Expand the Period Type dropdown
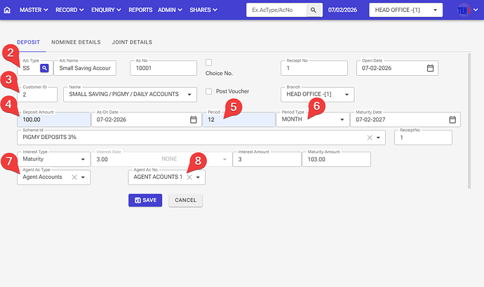 pyautogui.click(x=342, y=120)
